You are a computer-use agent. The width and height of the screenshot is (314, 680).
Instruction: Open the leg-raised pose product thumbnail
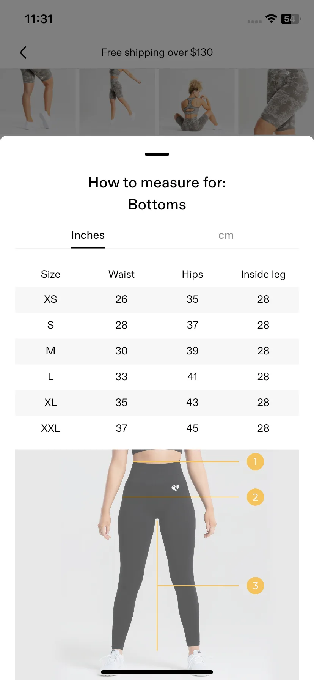(x=117, y=102)
